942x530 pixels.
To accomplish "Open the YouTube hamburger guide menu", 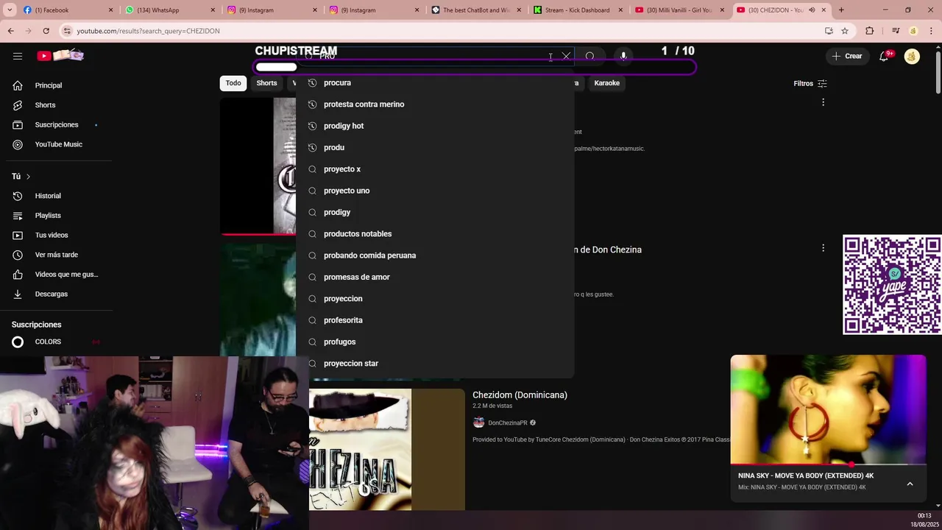I will tap(18, 56).
